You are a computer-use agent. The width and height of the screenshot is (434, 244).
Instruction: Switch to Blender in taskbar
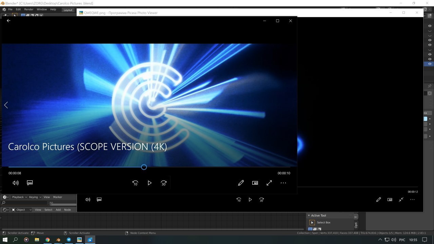pyautogui.click(x=58, y=240)
